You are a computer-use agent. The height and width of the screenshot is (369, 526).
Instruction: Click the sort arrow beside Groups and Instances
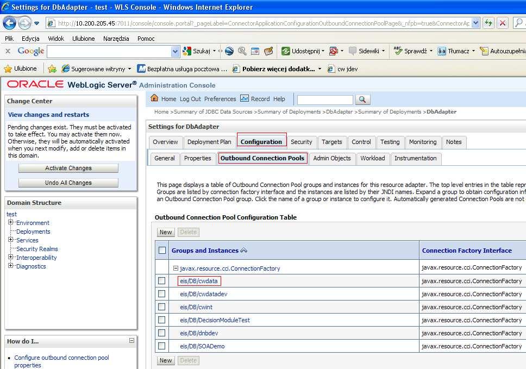(244, 250)
